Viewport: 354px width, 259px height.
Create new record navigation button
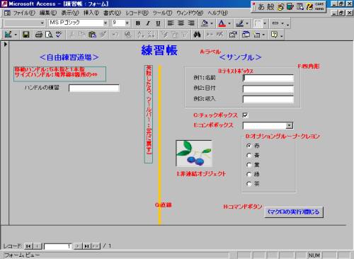(96, 246)
